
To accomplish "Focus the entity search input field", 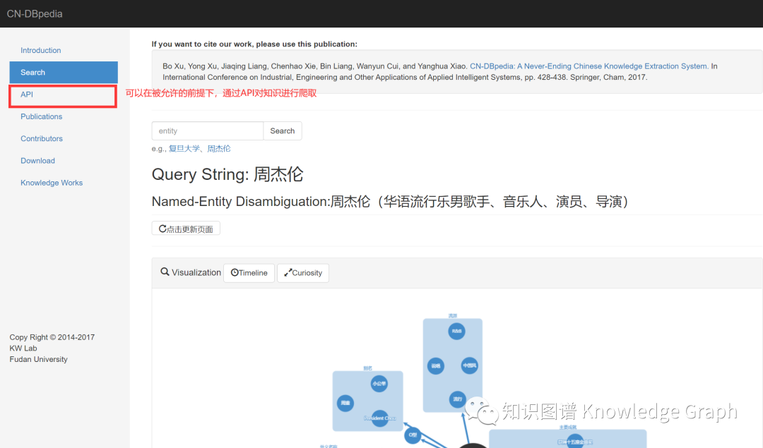I will pyautogui.click(x=208, y=131).
